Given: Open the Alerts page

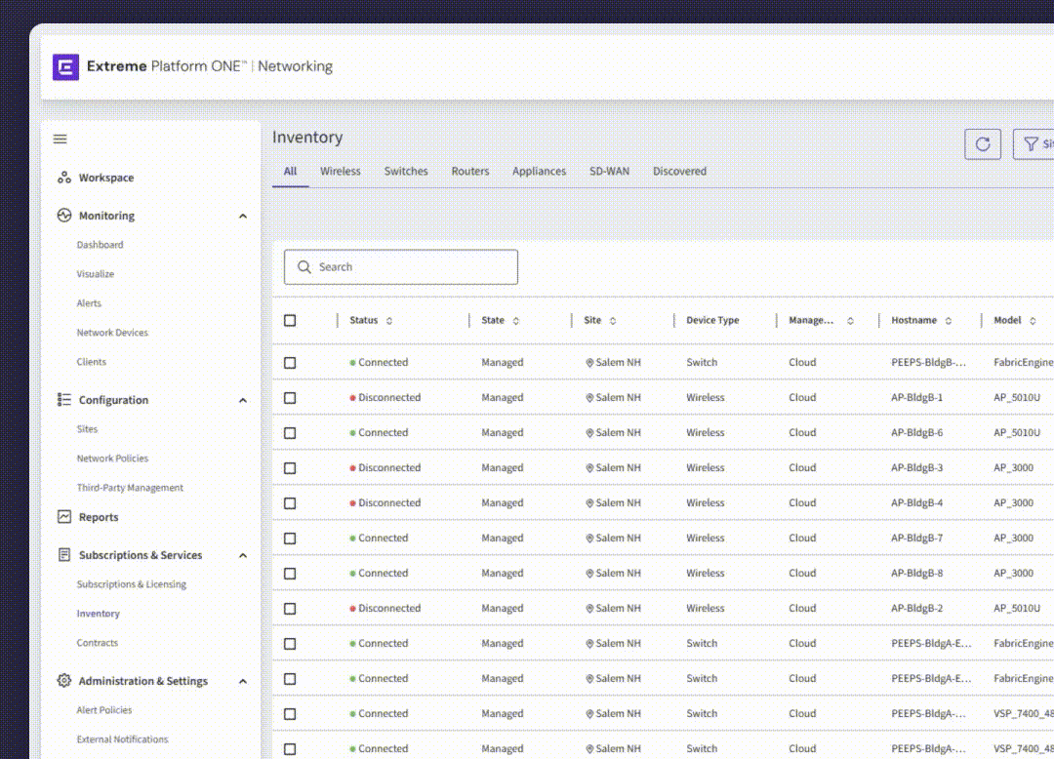Looking at the screenshot, I should [89, 303].
